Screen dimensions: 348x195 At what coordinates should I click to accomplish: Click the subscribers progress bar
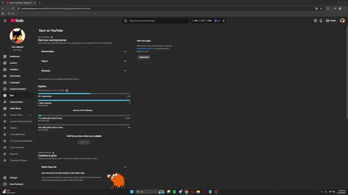pos(84,93)
